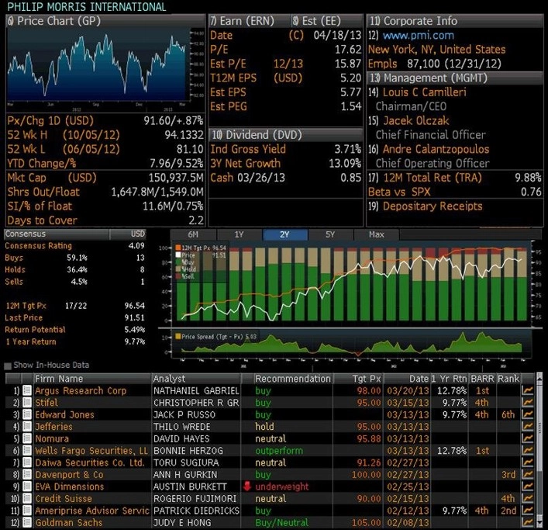
Task: Open document icon for Wells Fargo Securities
Action: pyautogui.click(x=27, y=451)
